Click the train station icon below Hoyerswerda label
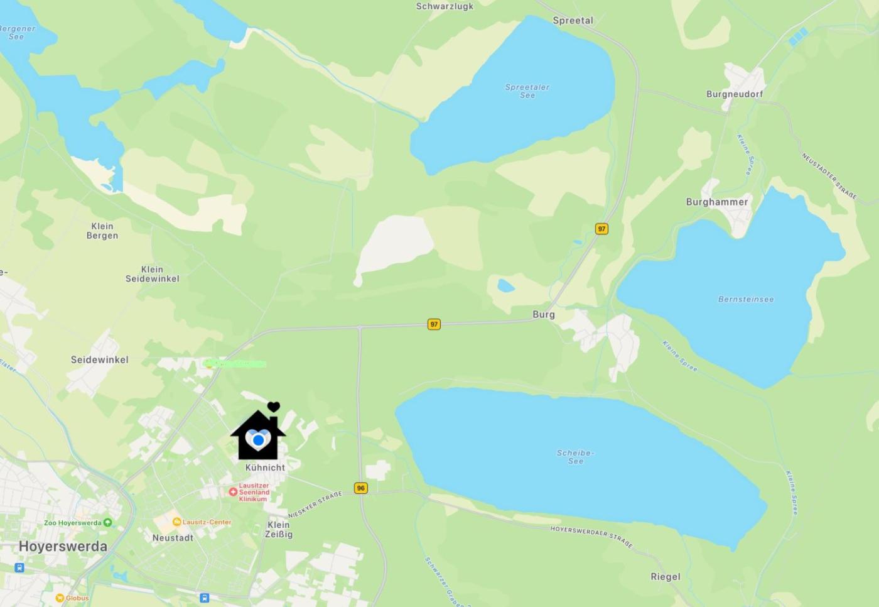This screenshot has width=879, height=607. 19,568
